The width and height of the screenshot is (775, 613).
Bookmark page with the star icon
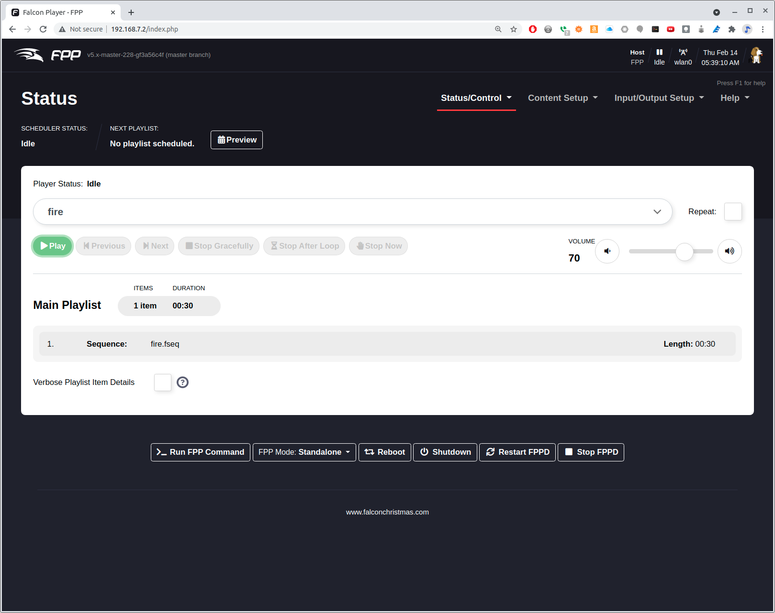[514, 29]
